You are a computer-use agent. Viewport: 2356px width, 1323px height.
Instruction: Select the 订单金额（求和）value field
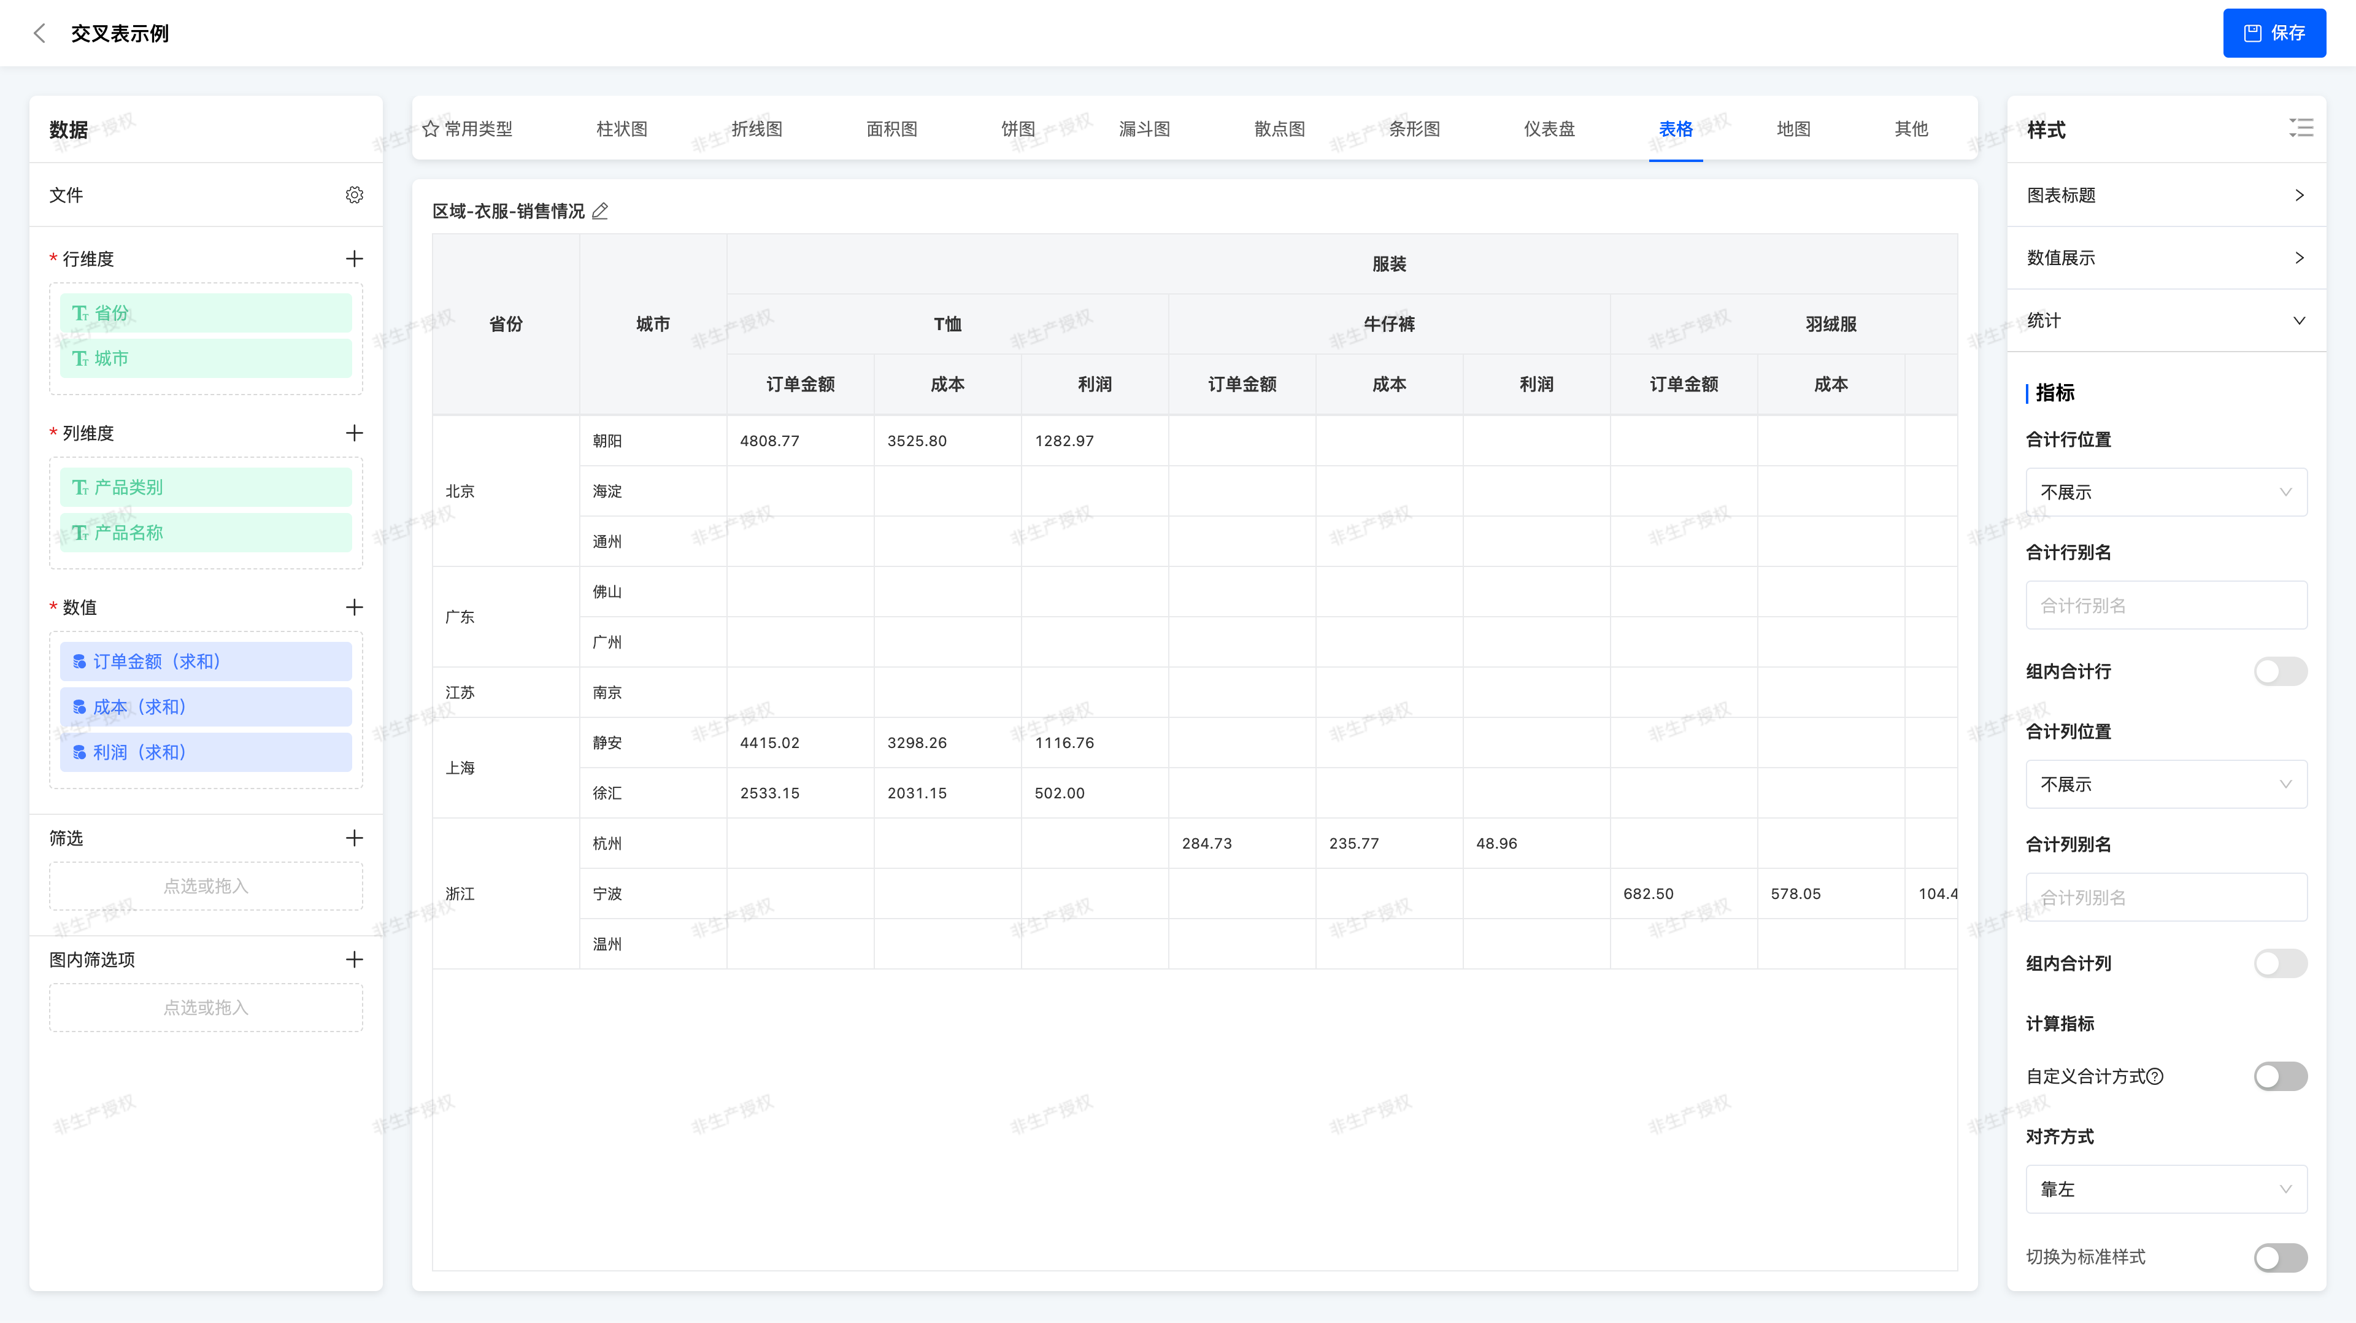(x=206, y=661)
